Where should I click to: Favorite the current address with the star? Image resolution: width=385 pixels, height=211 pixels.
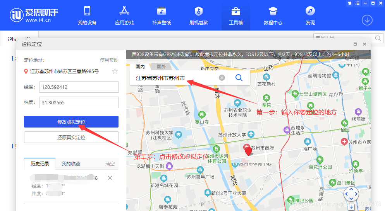[x=115, y=71]
